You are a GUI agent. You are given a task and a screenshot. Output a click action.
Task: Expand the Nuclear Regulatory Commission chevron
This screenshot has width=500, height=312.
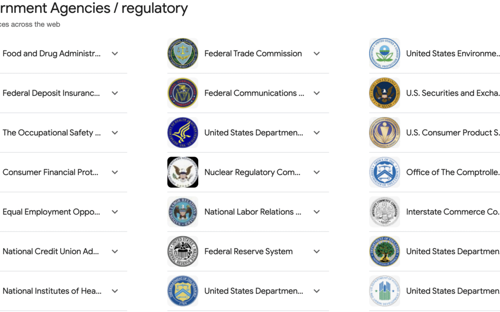[317, 172]
